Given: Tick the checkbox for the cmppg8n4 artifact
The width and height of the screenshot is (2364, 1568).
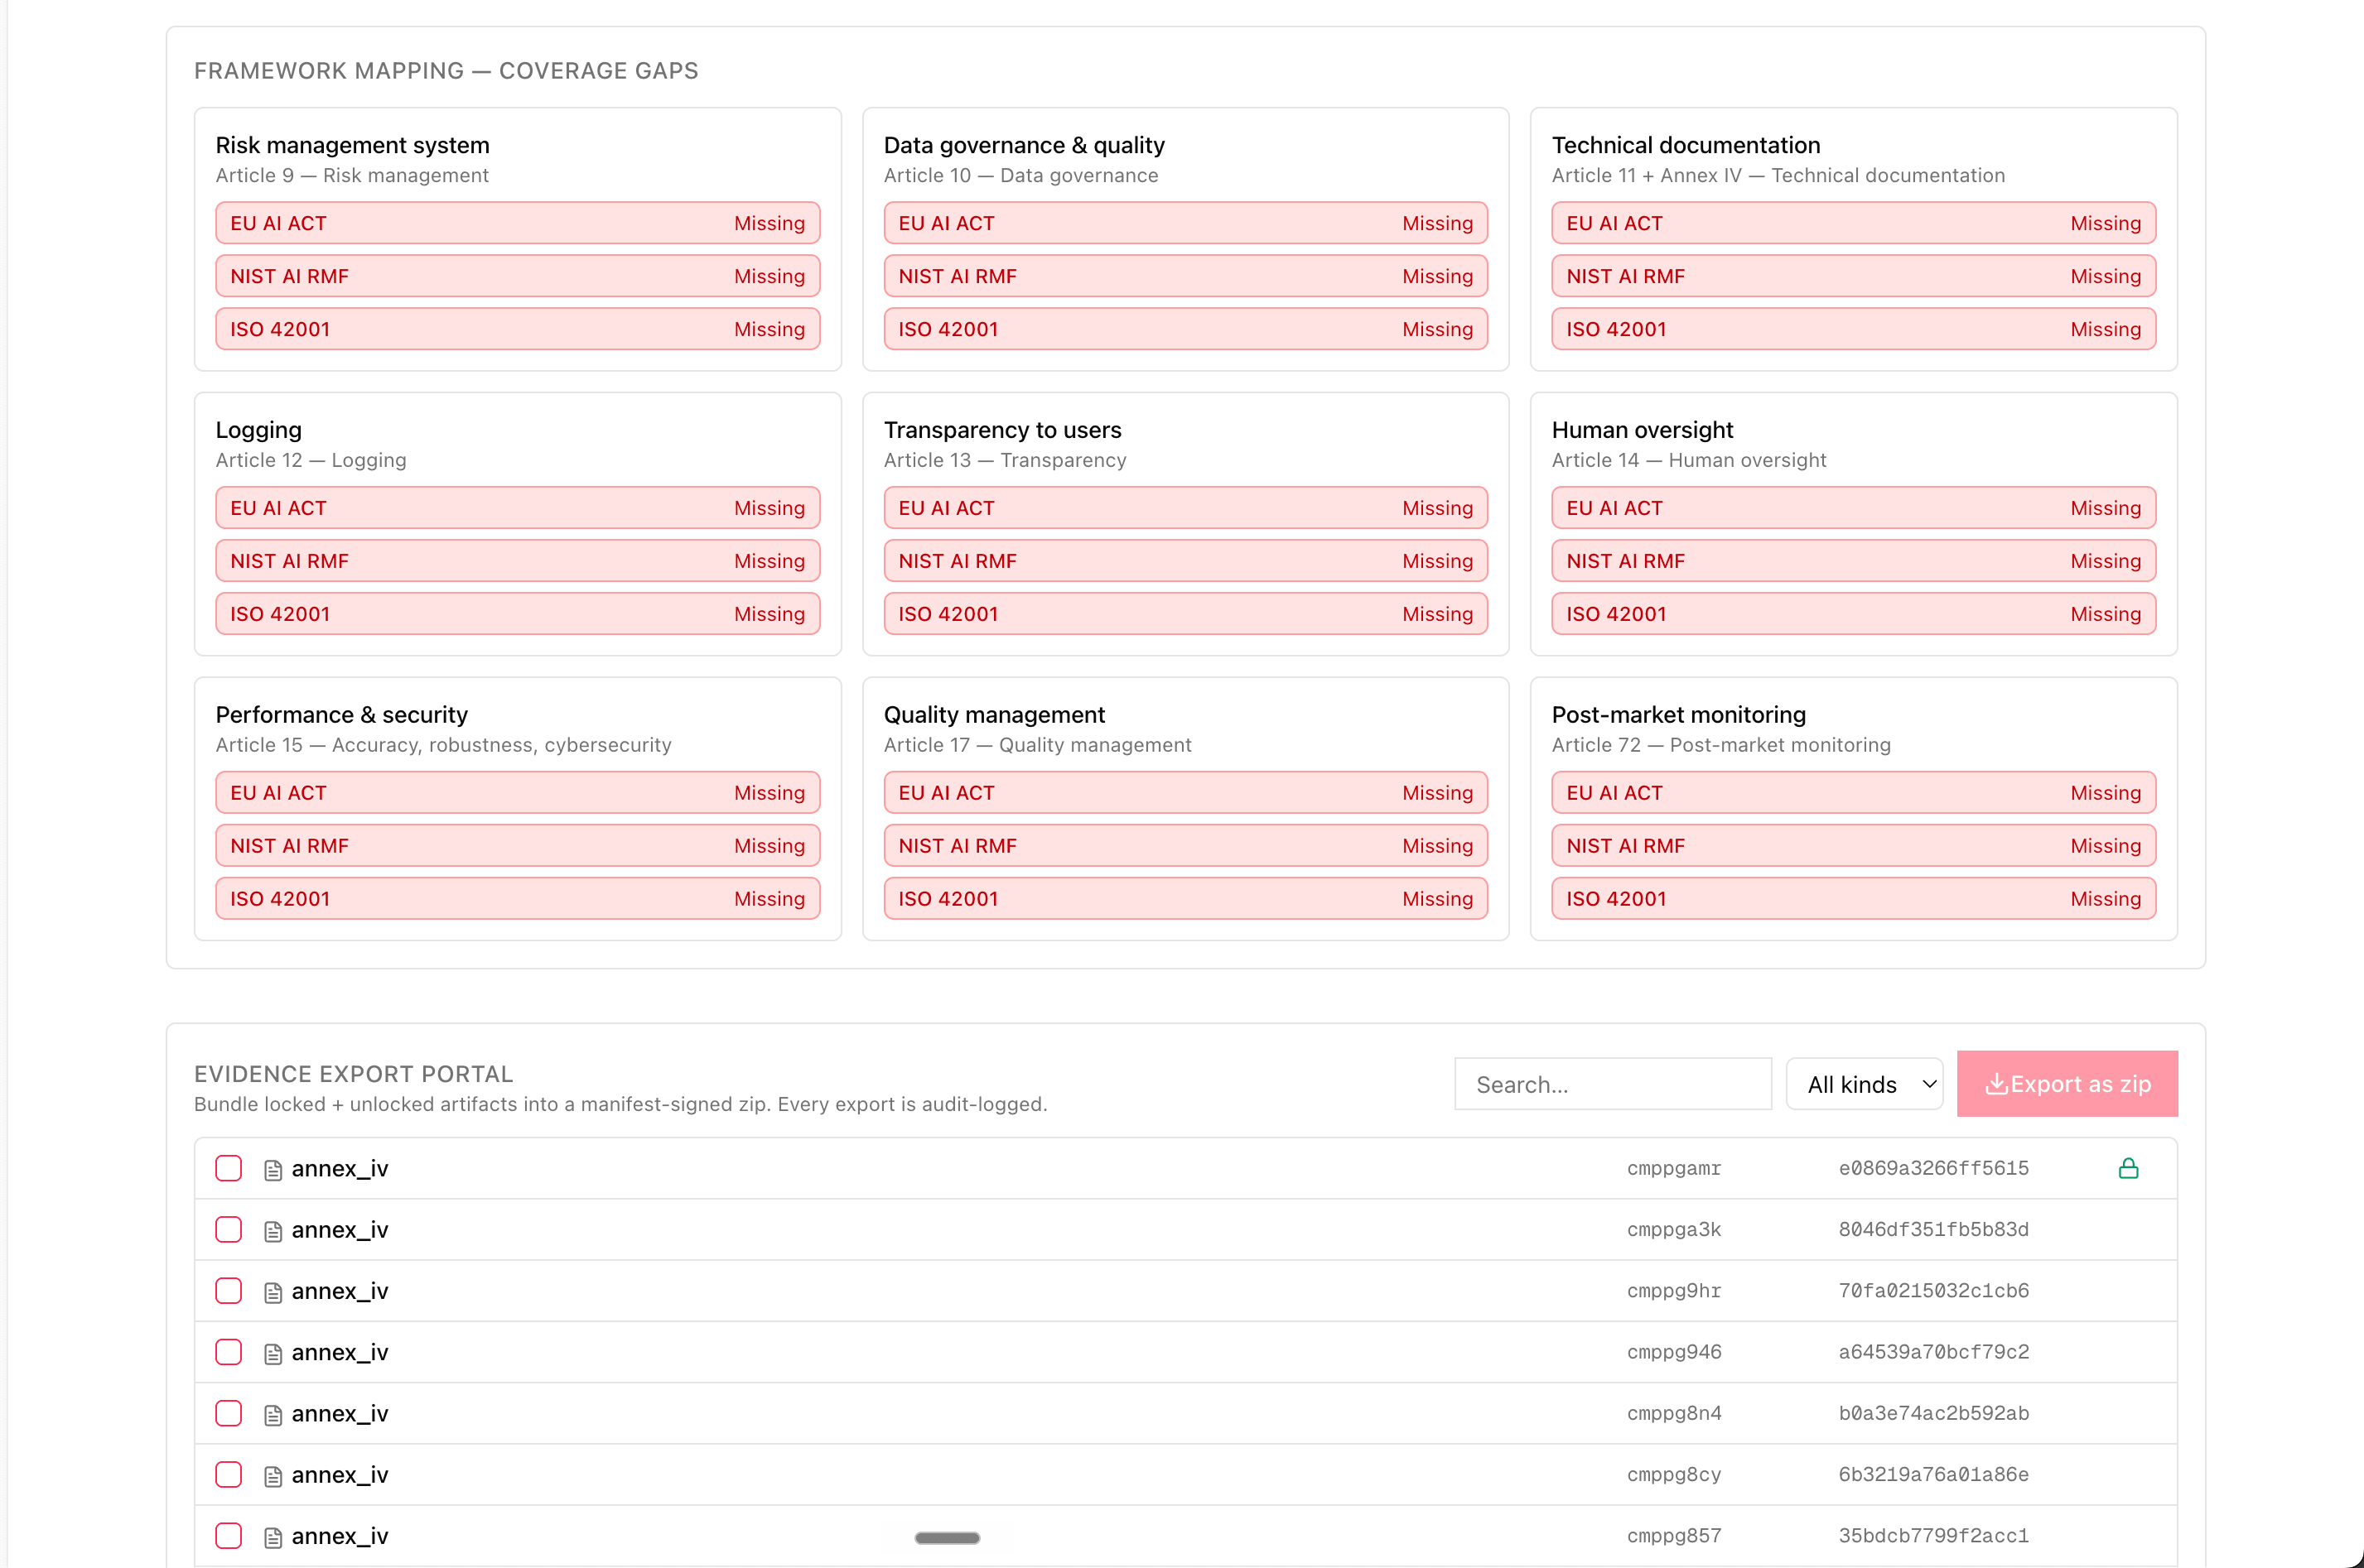Looking at the screenshot, I should (x=228, y=1413).
